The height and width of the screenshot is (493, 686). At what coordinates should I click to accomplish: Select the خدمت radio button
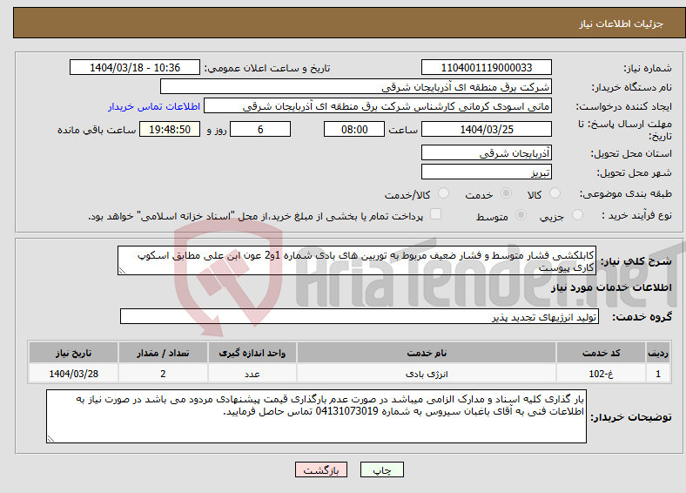pyautogui.click(x=506, y=193)
